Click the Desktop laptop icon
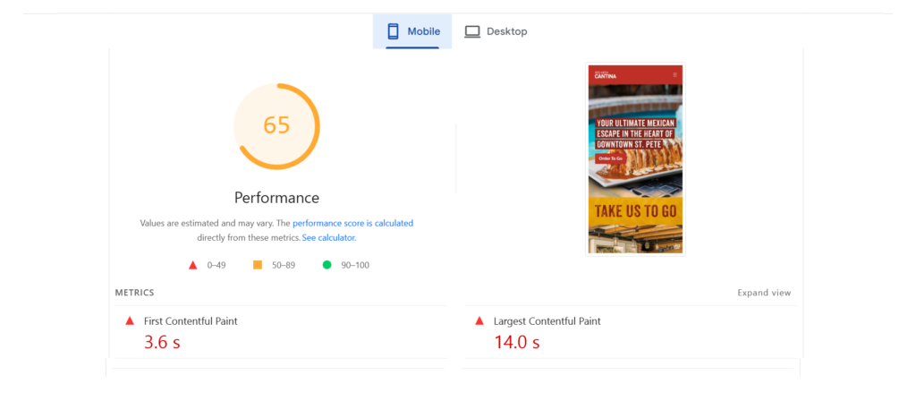Viewport: 916px width, 401px height. [x=472, y=31]
